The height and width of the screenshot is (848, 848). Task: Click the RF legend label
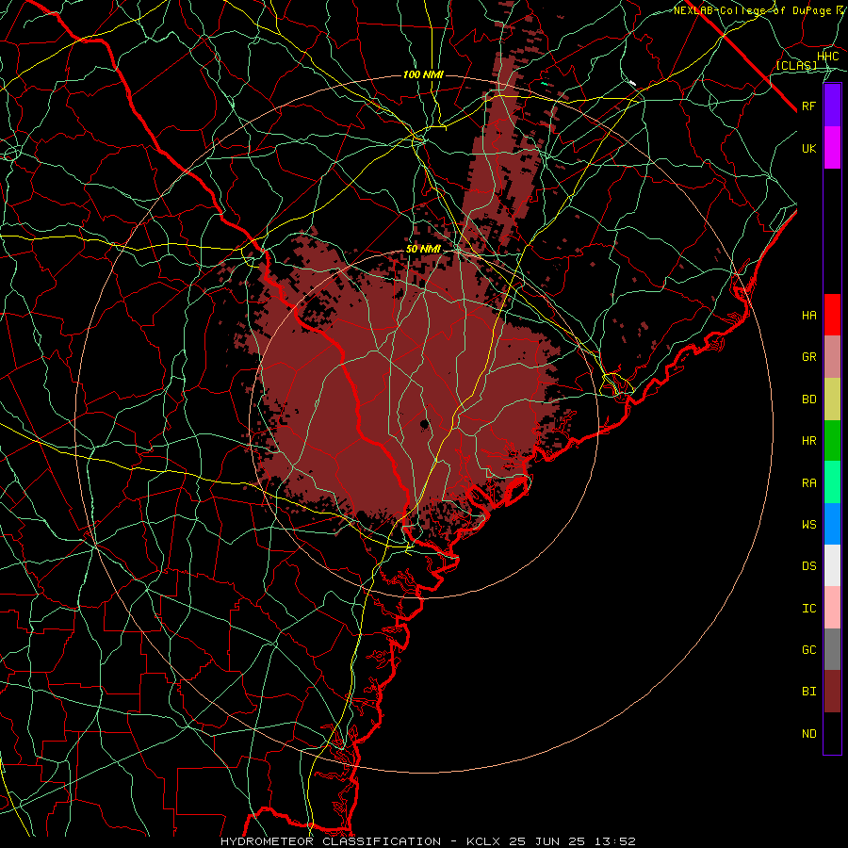[808, 106]
